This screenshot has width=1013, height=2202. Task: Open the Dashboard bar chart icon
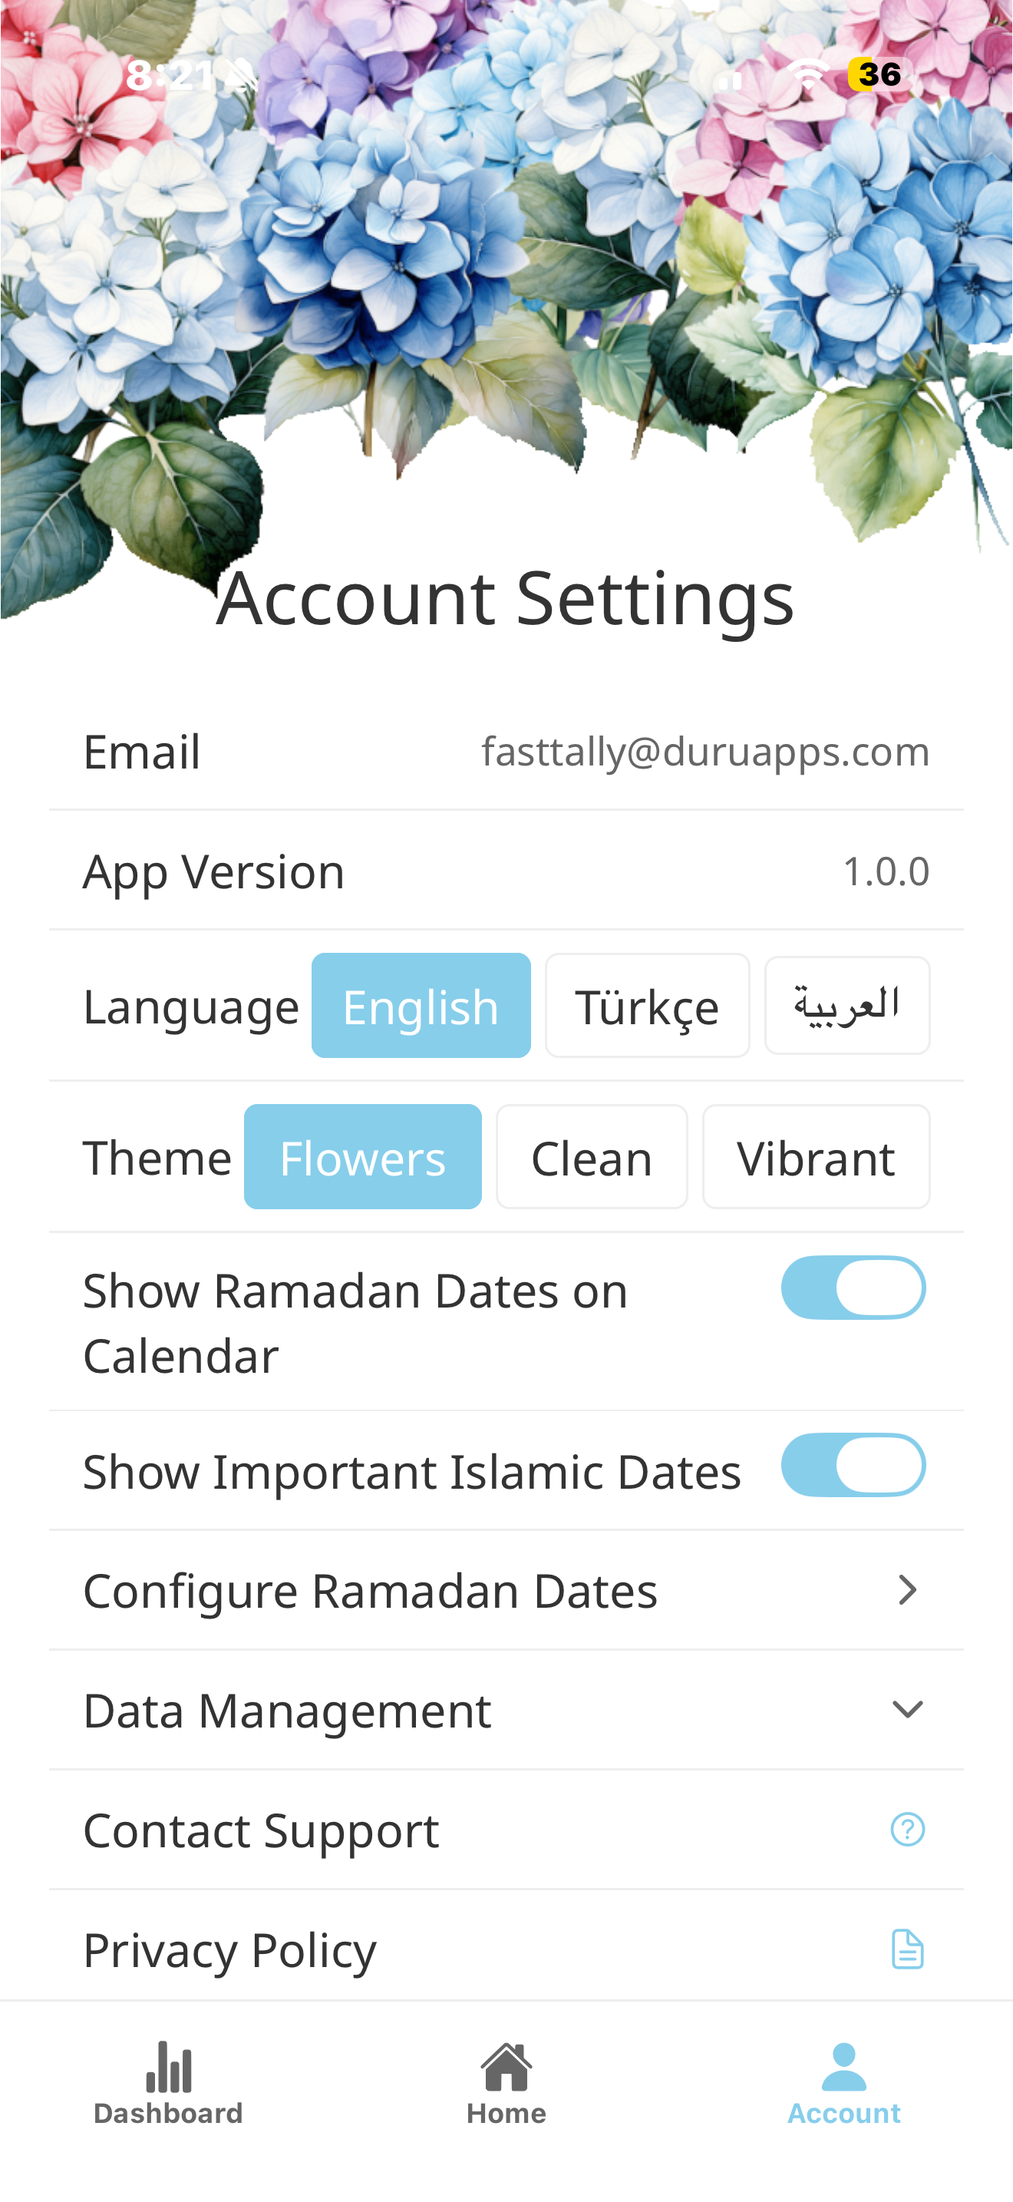(x=168, y=2067)
